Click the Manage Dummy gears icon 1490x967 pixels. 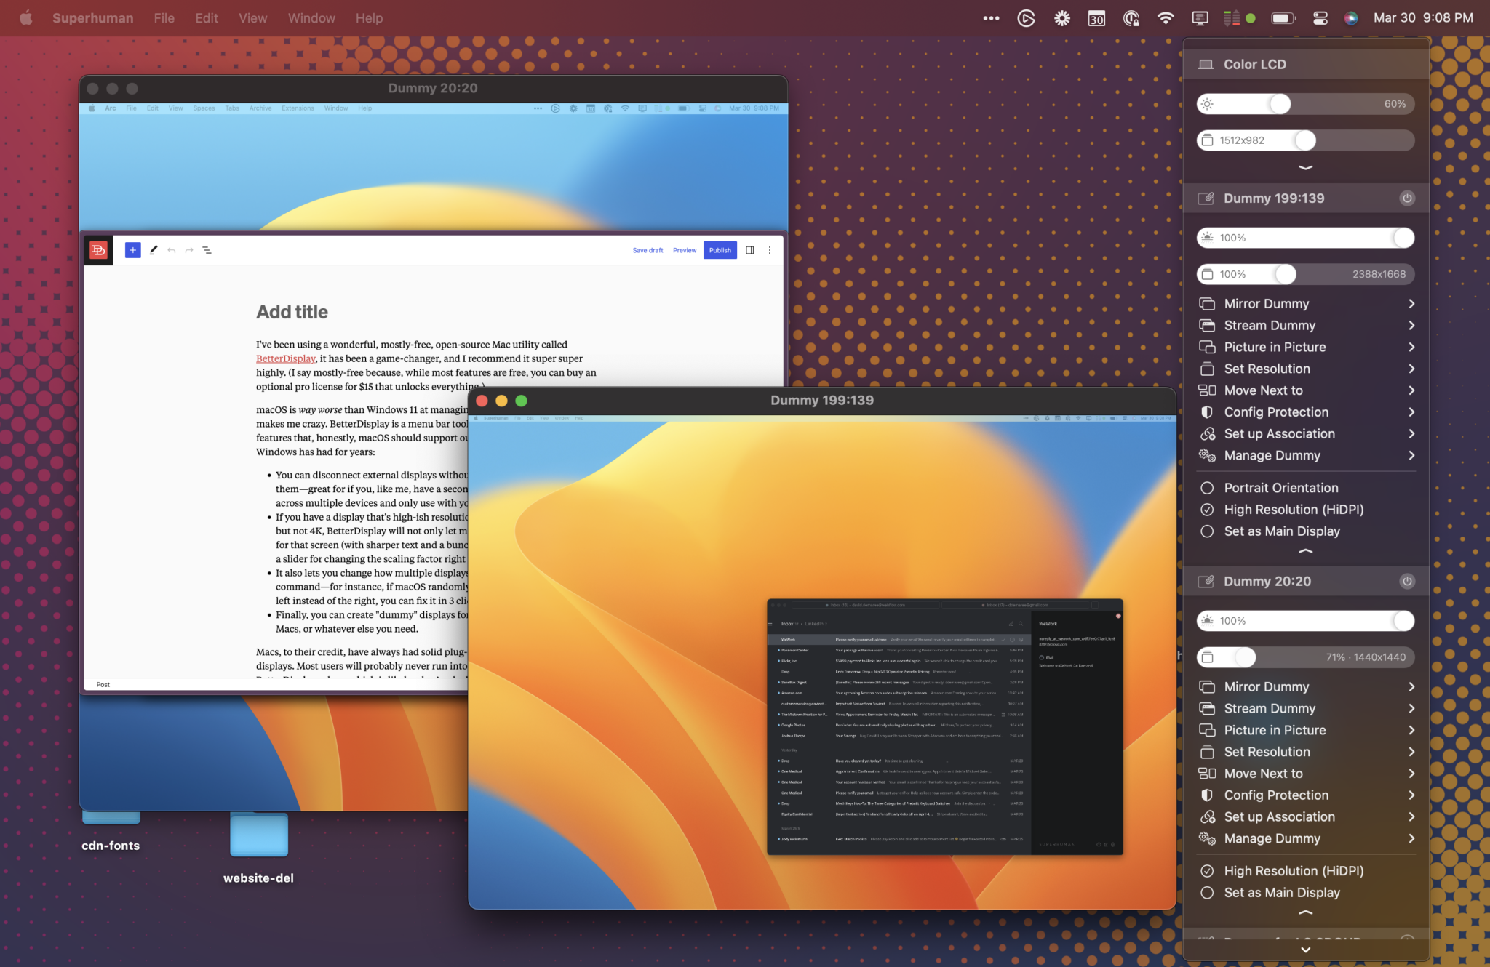(1208, 455)
